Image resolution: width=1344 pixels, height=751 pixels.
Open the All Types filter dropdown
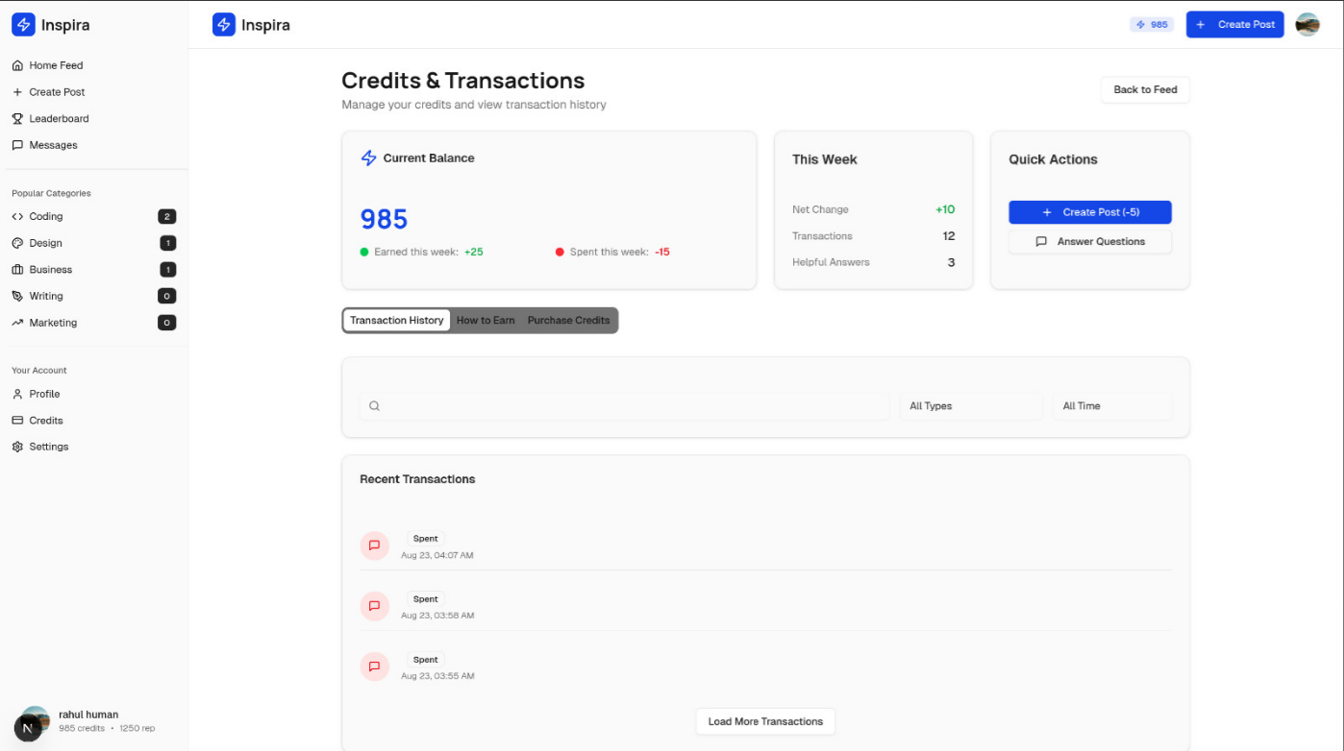(x=970, y=406)
